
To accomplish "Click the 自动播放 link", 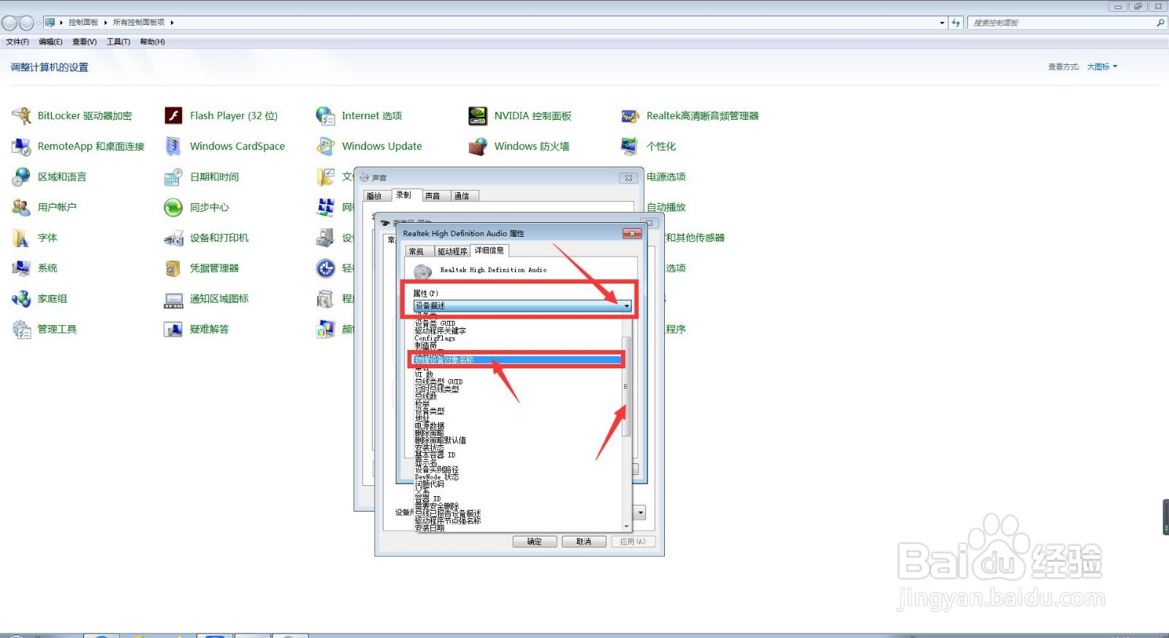I will 666,208.
